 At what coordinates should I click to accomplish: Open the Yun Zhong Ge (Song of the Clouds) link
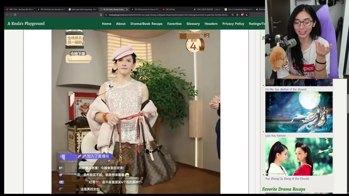tap(287, 179)
